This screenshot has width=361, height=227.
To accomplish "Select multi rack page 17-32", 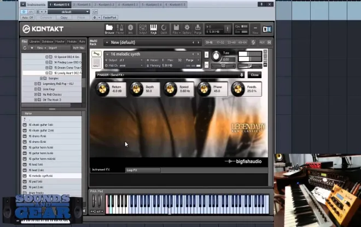I will tap(220, 42).
